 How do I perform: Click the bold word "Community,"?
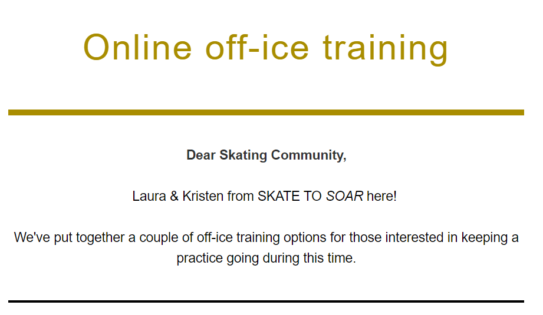(308, 155)
